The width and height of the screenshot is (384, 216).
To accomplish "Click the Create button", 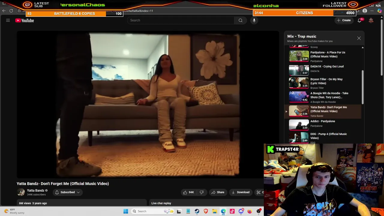I will (x=343, y=20).
